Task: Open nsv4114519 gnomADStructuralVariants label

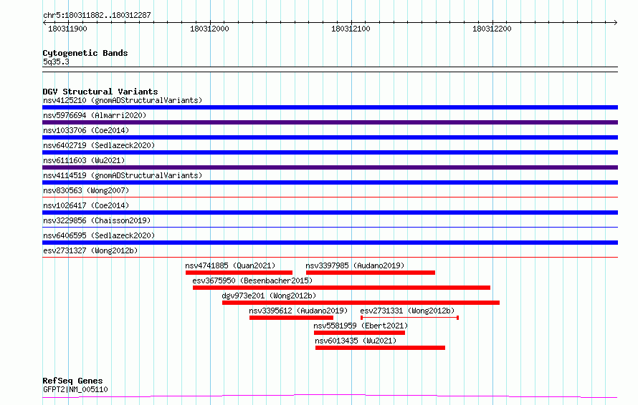Action: [123, 175]
